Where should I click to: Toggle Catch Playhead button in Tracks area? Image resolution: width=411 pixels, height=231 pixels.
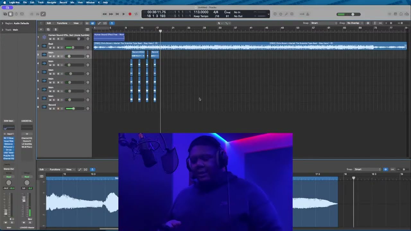[112, 23]
